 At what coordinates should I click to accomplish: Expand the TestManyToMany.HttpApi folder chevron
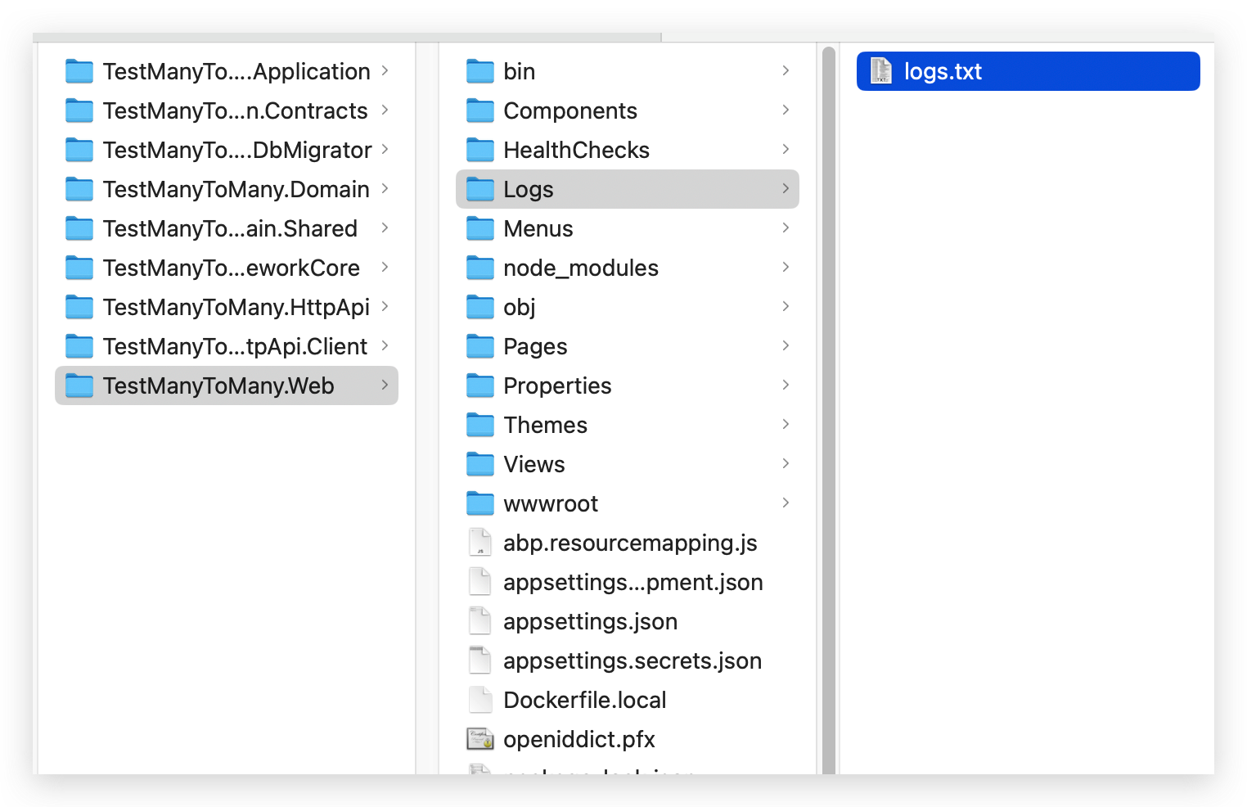click(x=385, y=307)
